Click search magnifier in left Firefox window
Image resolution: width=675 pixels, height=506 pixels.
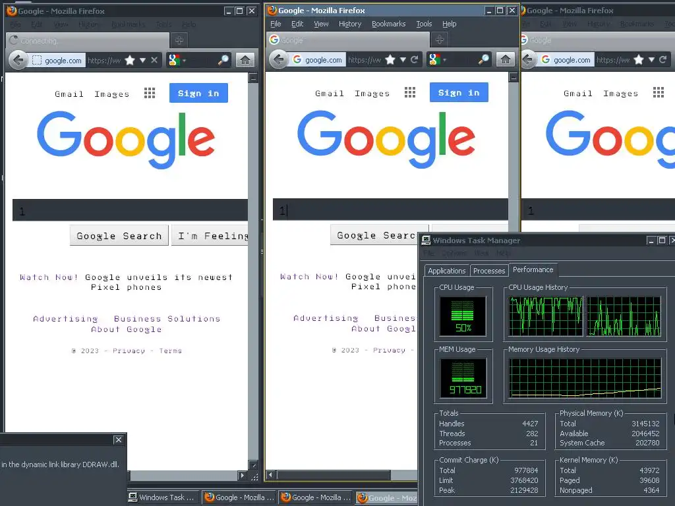(x=223, y=60)
